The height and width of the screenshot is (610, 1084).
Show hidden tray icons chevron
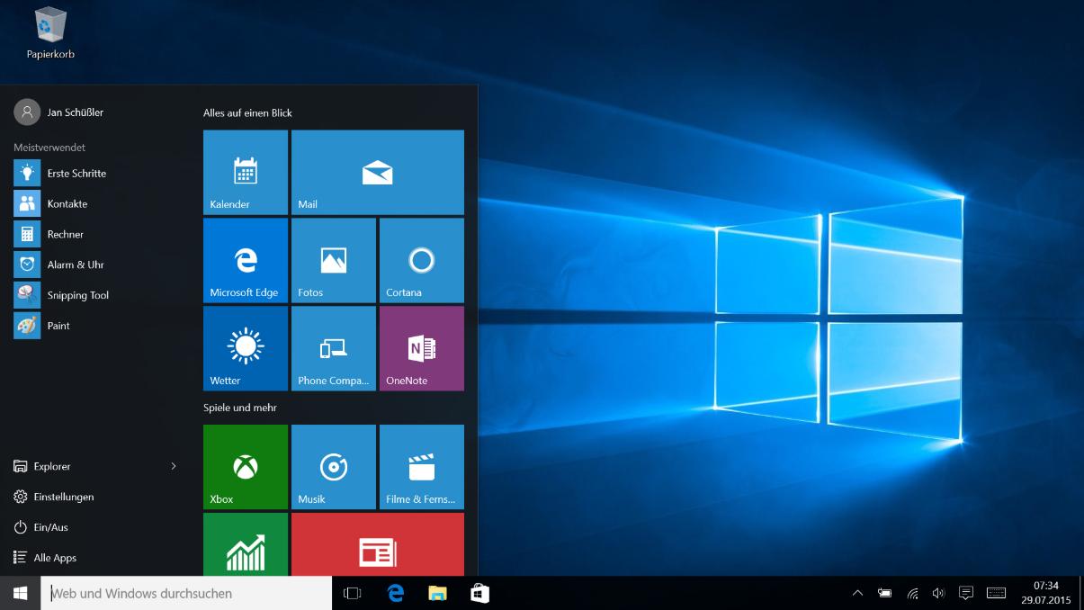[x=857, y=593]
